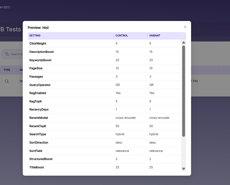Image resolution: width=230 pixels, height=185 pixels.
Task: Click the variant value cross-encoder for RerankModel
Action: click(x=159, y=118)
